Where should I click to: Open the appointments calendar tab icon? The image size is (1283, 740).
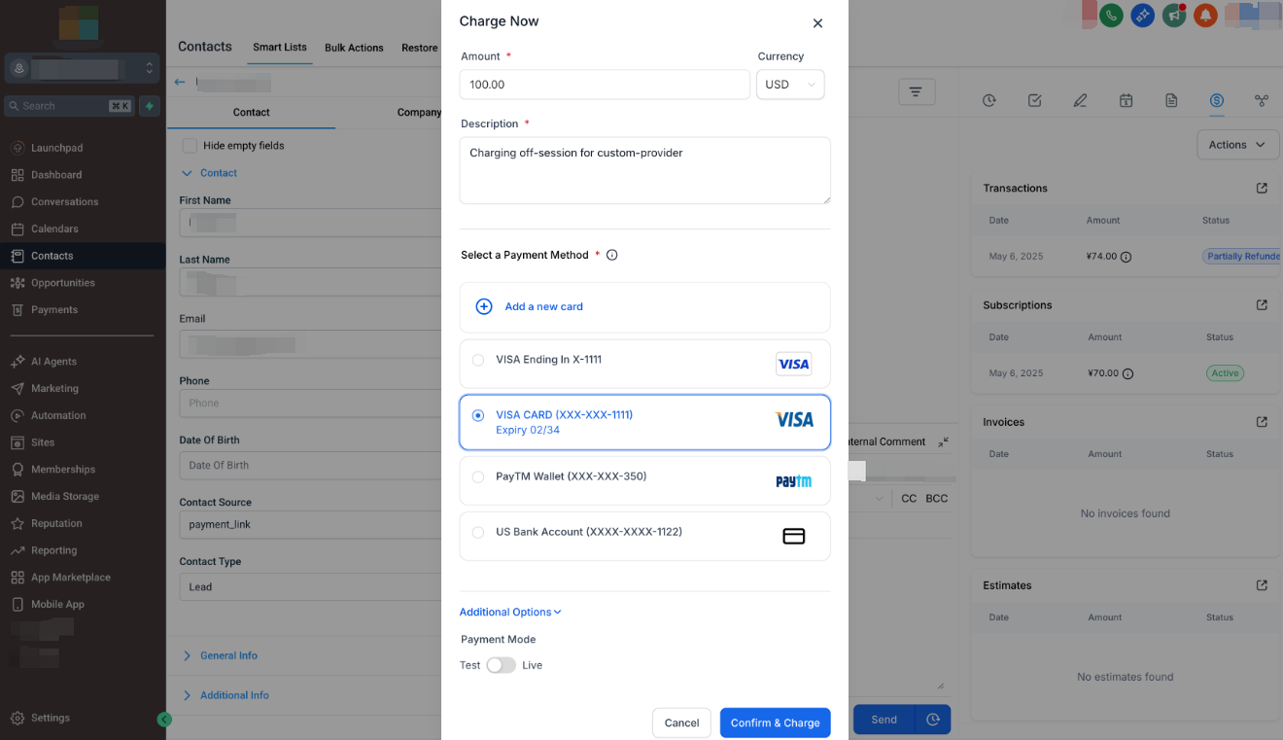click(1126, 100)
